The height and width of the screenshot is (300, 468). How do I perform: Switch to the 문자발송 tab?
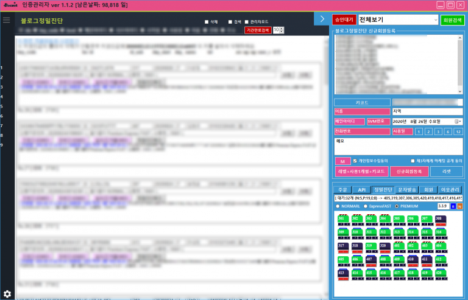(406, 190)
